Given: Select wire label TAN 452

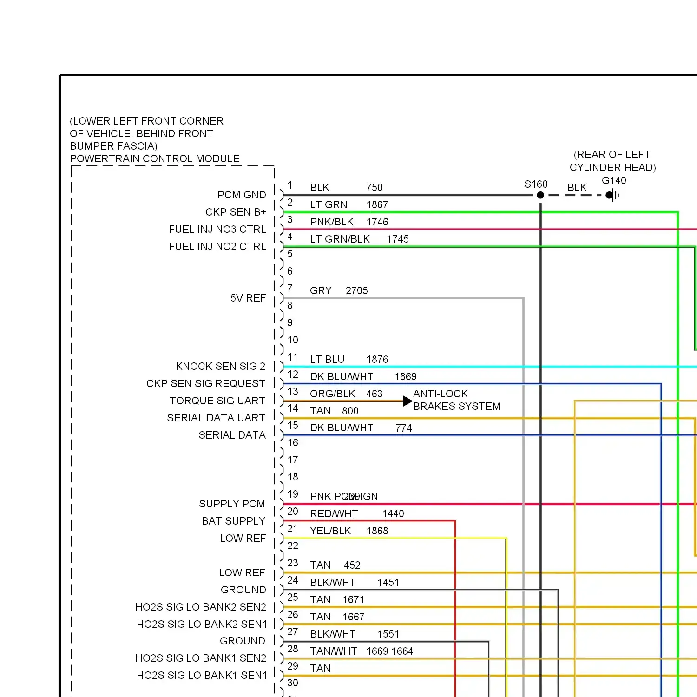Looking at the screenshot, I should tap(335, 565).
